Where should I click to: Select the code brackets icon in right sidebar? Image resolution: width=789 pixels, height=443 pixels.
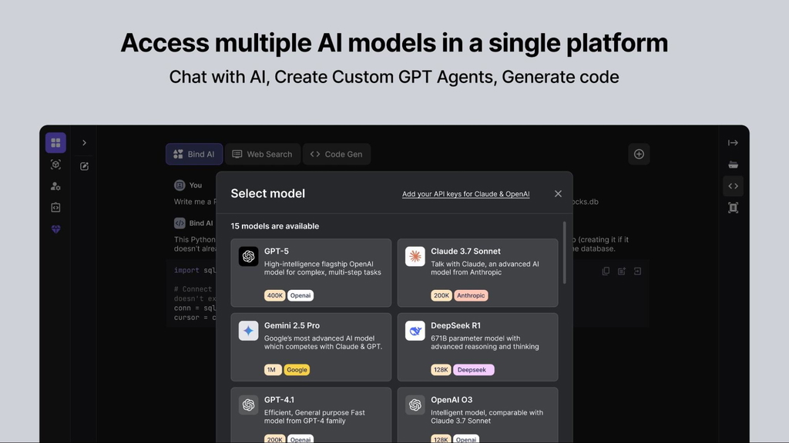733,186
